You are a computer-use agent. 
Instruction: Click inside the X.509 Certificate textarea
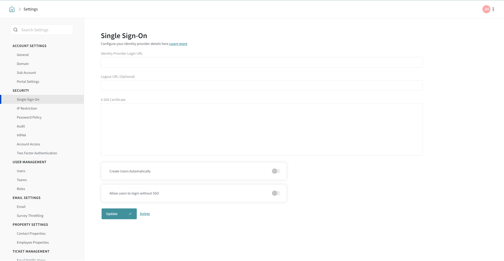coord(261,129)
